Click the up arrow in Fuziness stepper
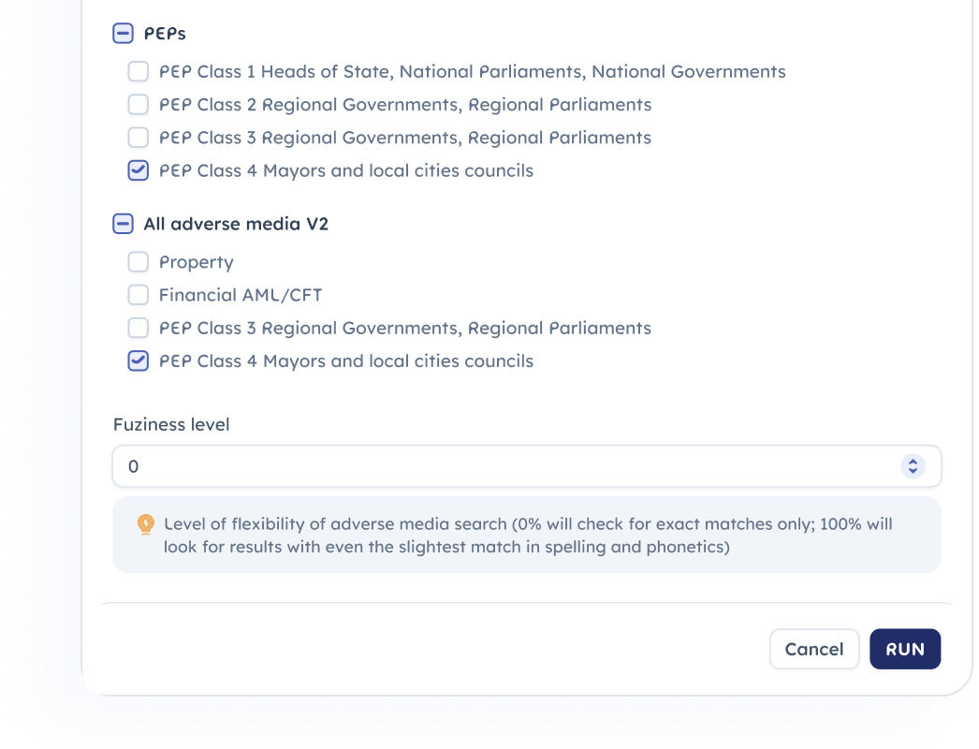This screenshot has height=749, width=979. 913,462
